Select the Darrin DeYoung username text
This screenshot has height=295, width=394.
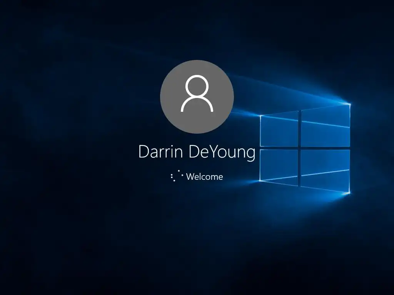point(197,152)
